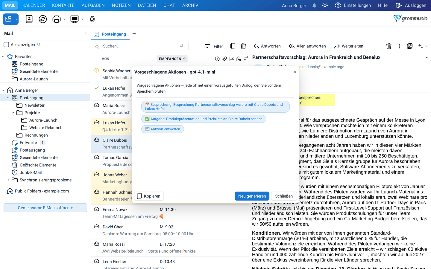Screen dimensions: 431x269
Task: Open the Aurora-Launch folder under Projekte
Action: point(43,120)
